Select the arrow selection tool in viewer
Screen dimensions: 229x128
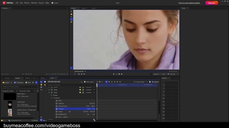[71, 11]
